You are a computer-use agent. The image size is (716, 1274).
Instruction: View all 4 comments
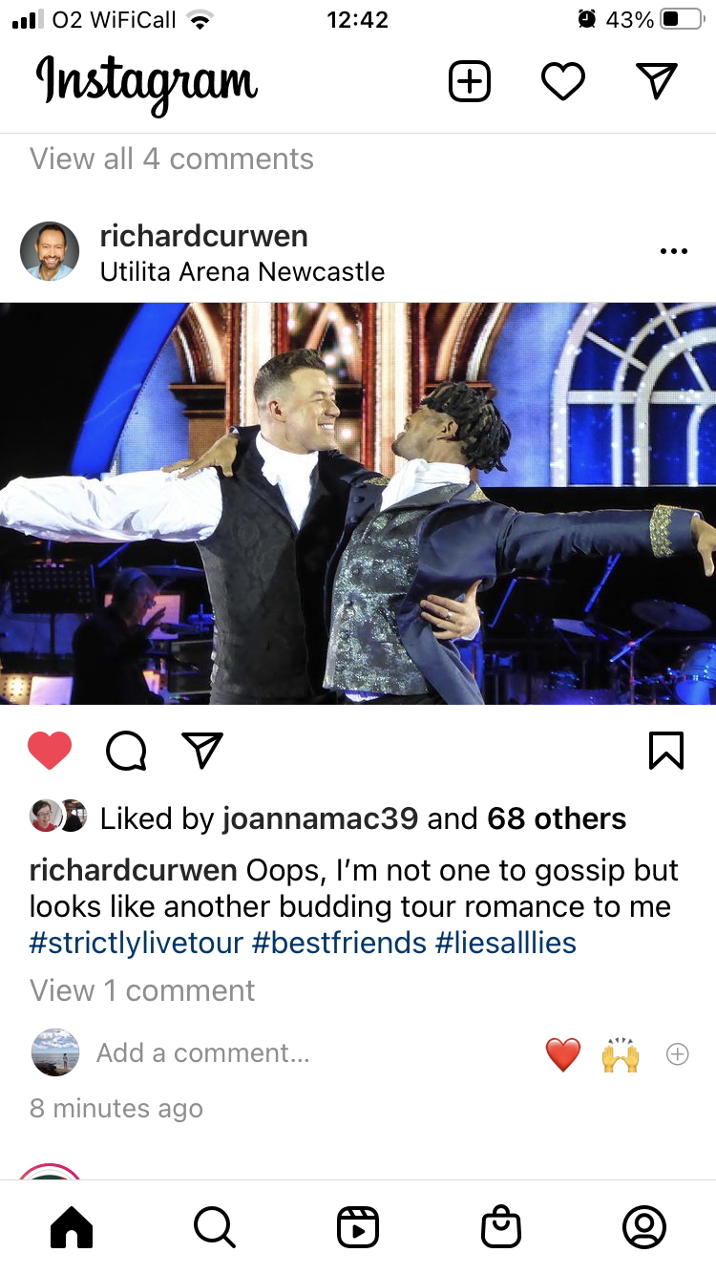172,159
